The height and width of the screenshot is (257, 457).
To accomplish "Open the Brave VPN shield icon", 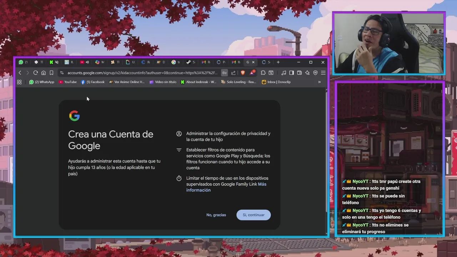I will 315,73.
